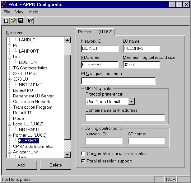Click the New file toolbar icon

pos(6,21)
